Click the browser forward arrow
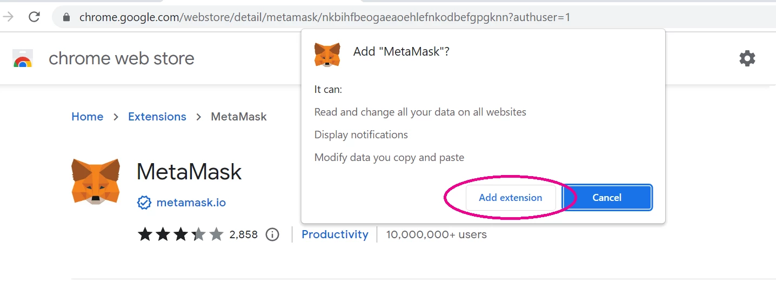Image resolution: width=776 pixels, height=289 pixels. tap(8, 17)
